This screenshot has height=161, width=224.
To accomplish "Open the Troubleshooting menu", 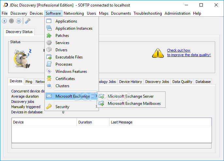I will coord(148,13).
